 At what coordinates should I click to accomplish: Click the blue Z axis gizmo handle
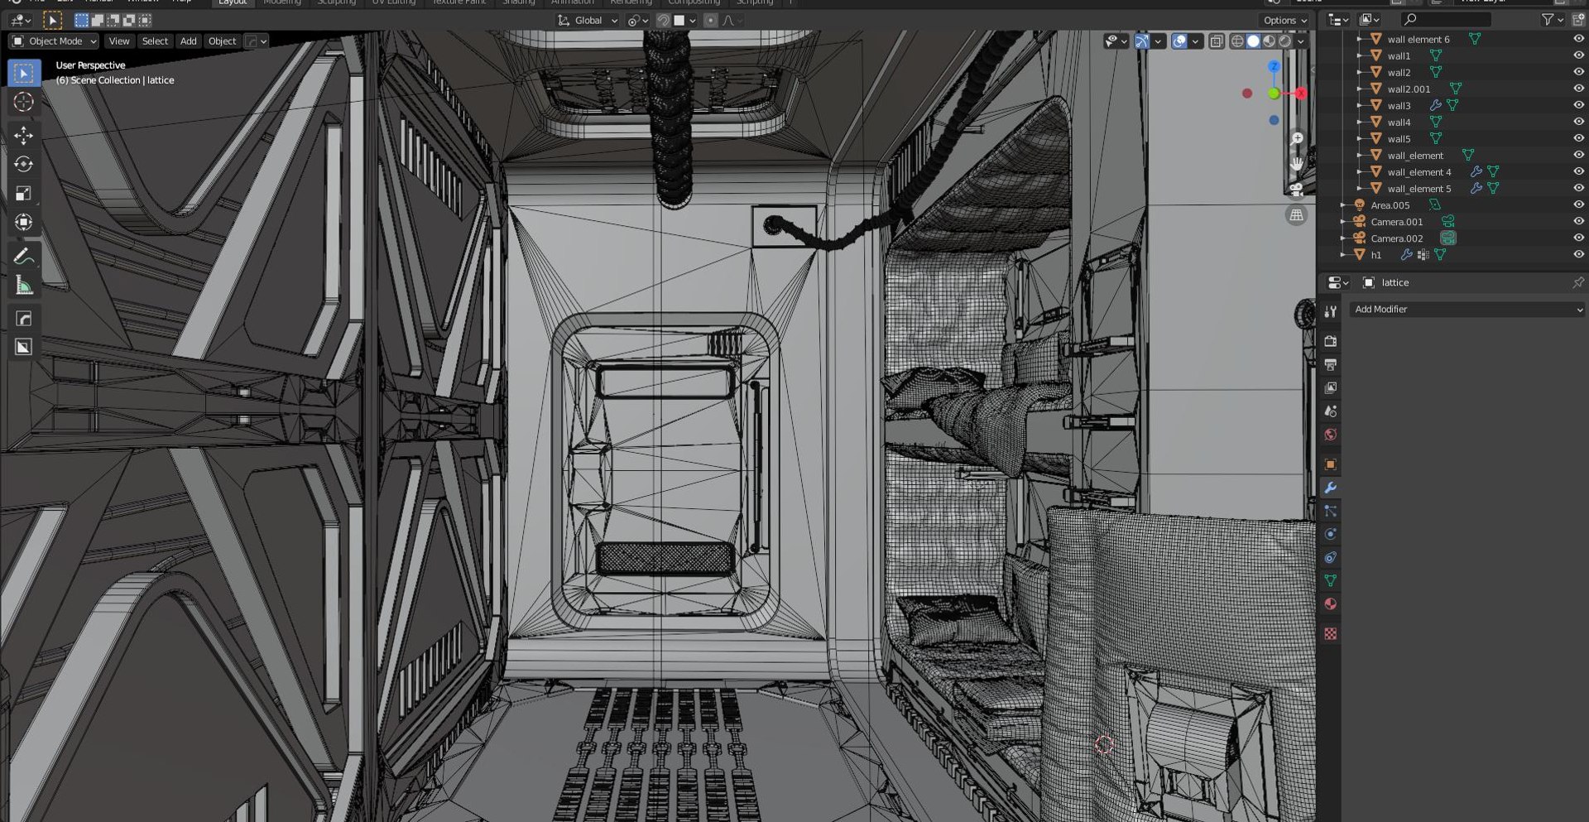click(1274, 66)
